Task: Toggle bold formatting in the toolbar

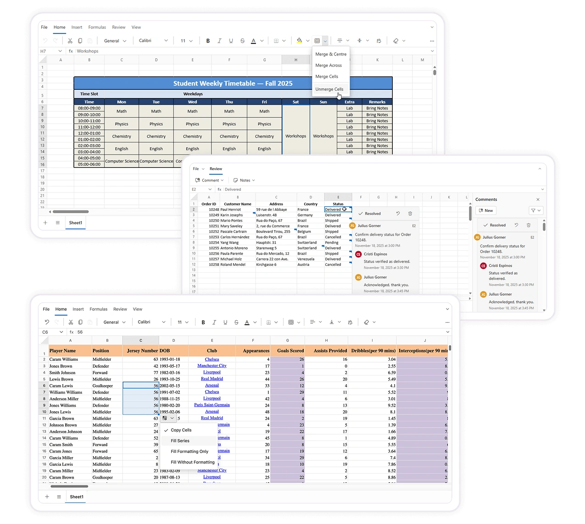Action: pyautogui.click(x=207, y=40)
